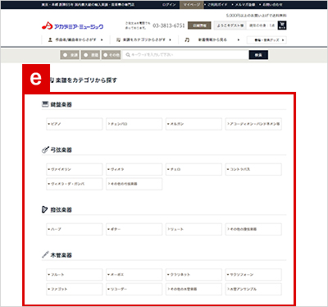Open ご利用ガイド in the top bar
The image size is (328, 307).
click(x=217, y=5)
